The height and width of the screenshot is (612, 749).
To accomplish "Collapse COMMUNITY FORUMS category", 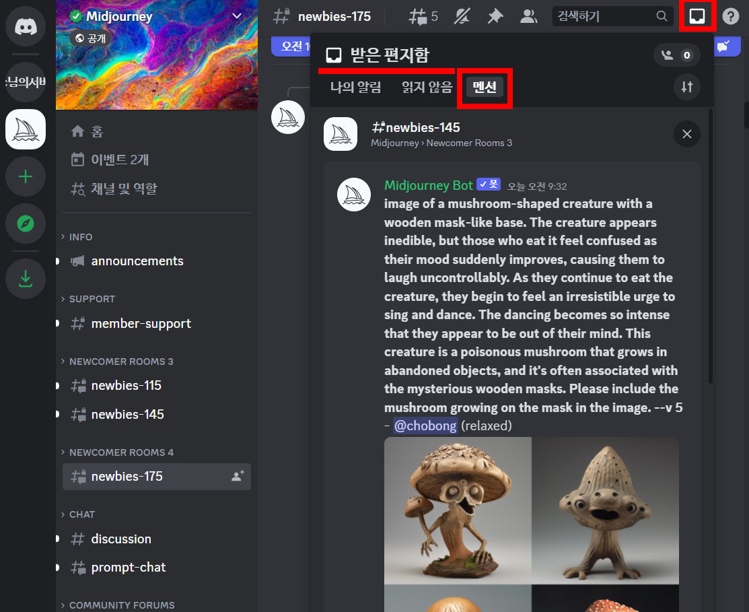I will 118,605.
